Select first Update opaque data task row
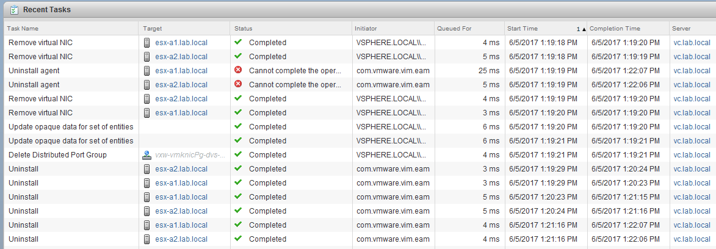This screenshot has height=249, width=716. tap(71, 127)
